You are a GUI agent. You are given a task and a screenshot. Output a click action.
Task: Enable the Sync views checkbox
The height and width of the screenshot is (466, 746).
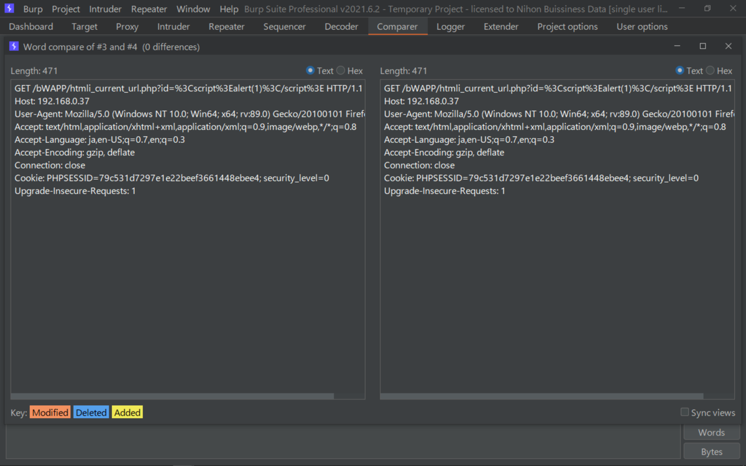pyautogui.click(x=707, y=413)
